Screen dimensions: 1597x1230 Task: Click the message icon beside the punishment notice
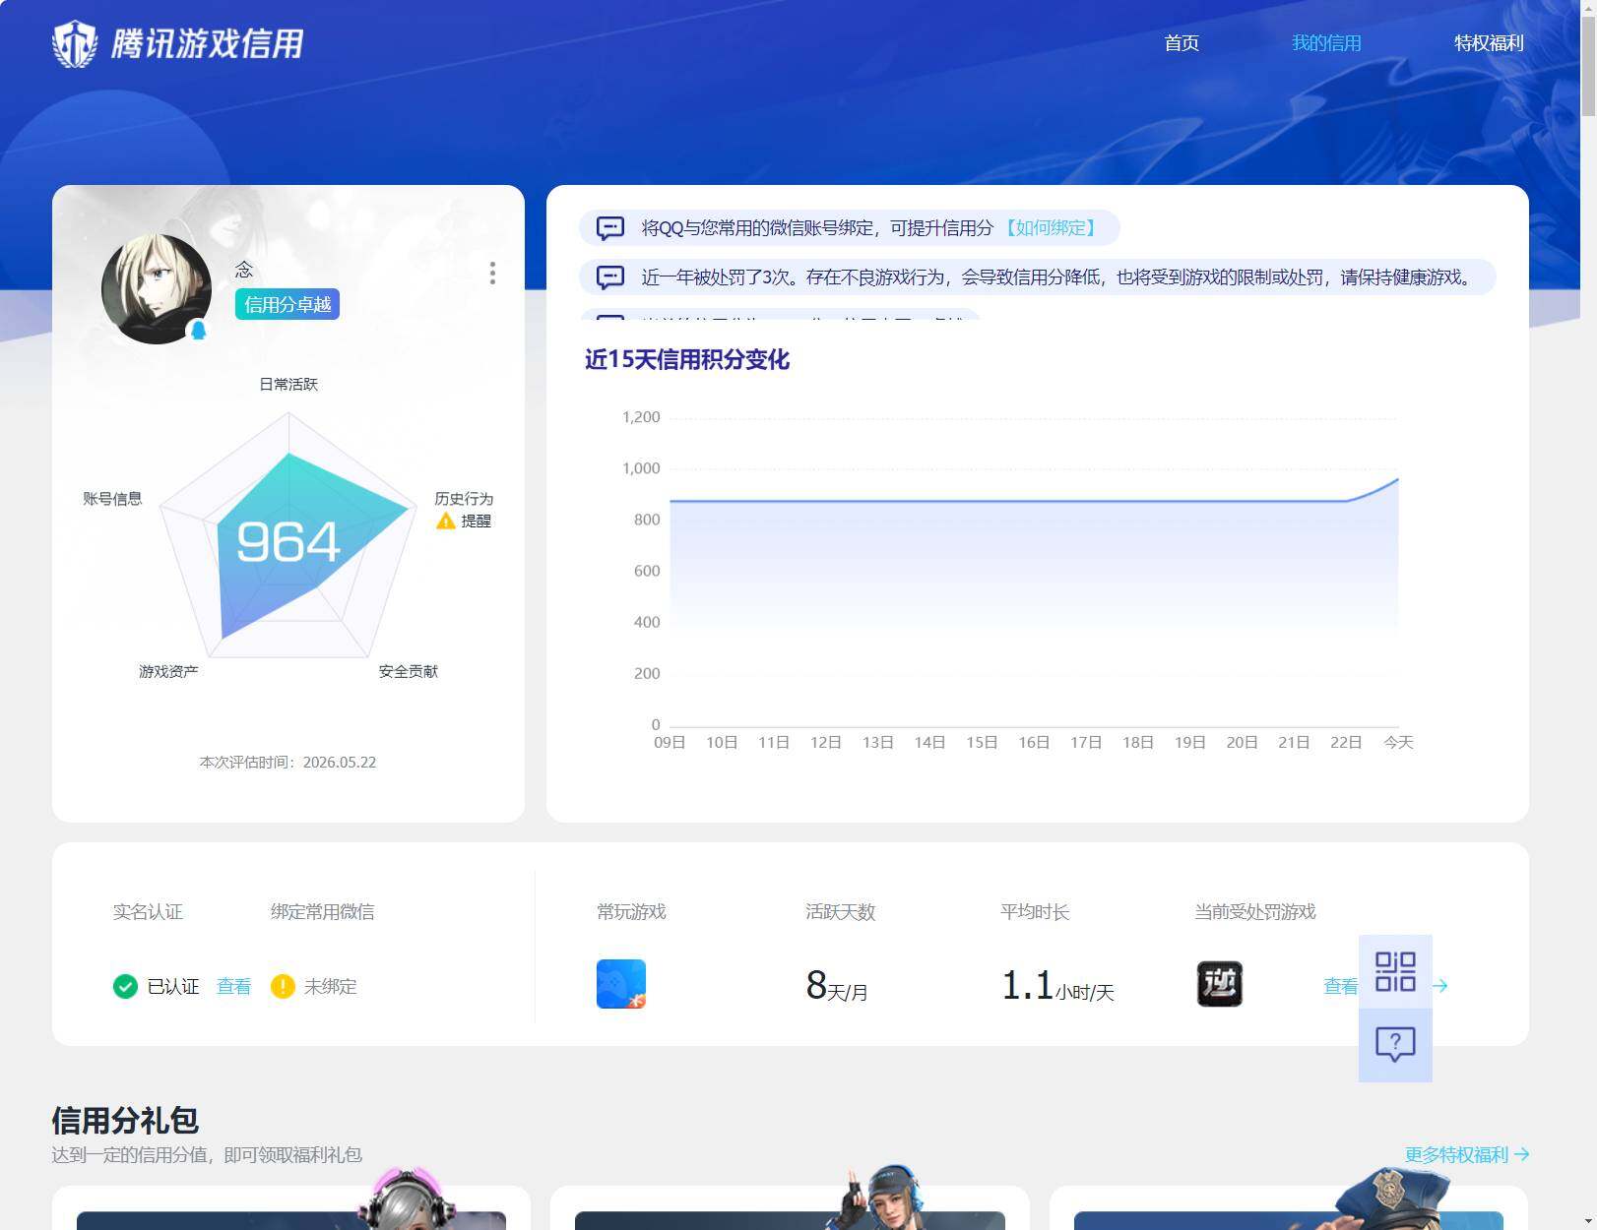tap(610, 277)
